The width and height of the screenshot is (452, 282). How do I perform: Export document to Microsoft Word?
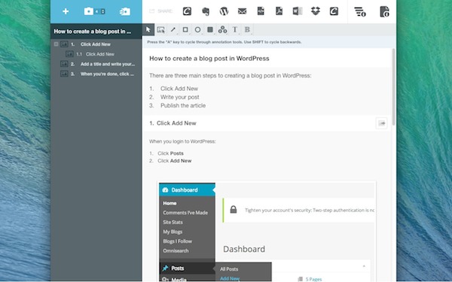[x=298, y=11]
